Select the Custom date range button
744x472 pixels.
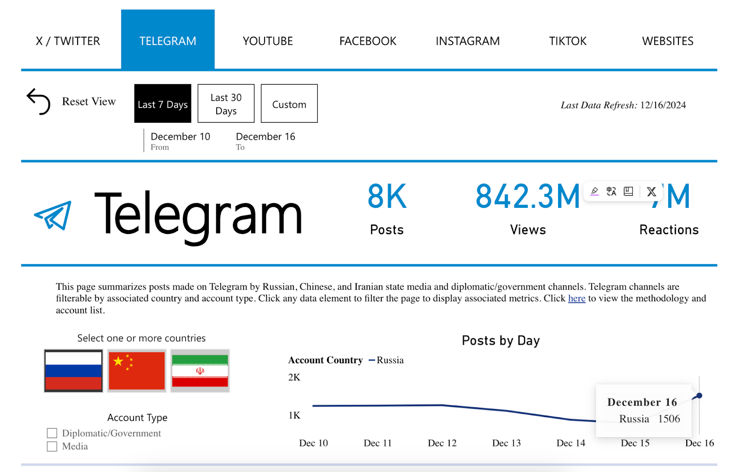point(289,104)
